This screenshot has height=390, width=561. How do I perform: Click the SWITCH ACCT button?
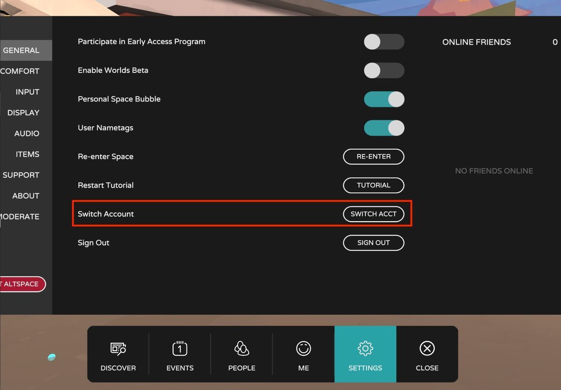coord(374,214)
